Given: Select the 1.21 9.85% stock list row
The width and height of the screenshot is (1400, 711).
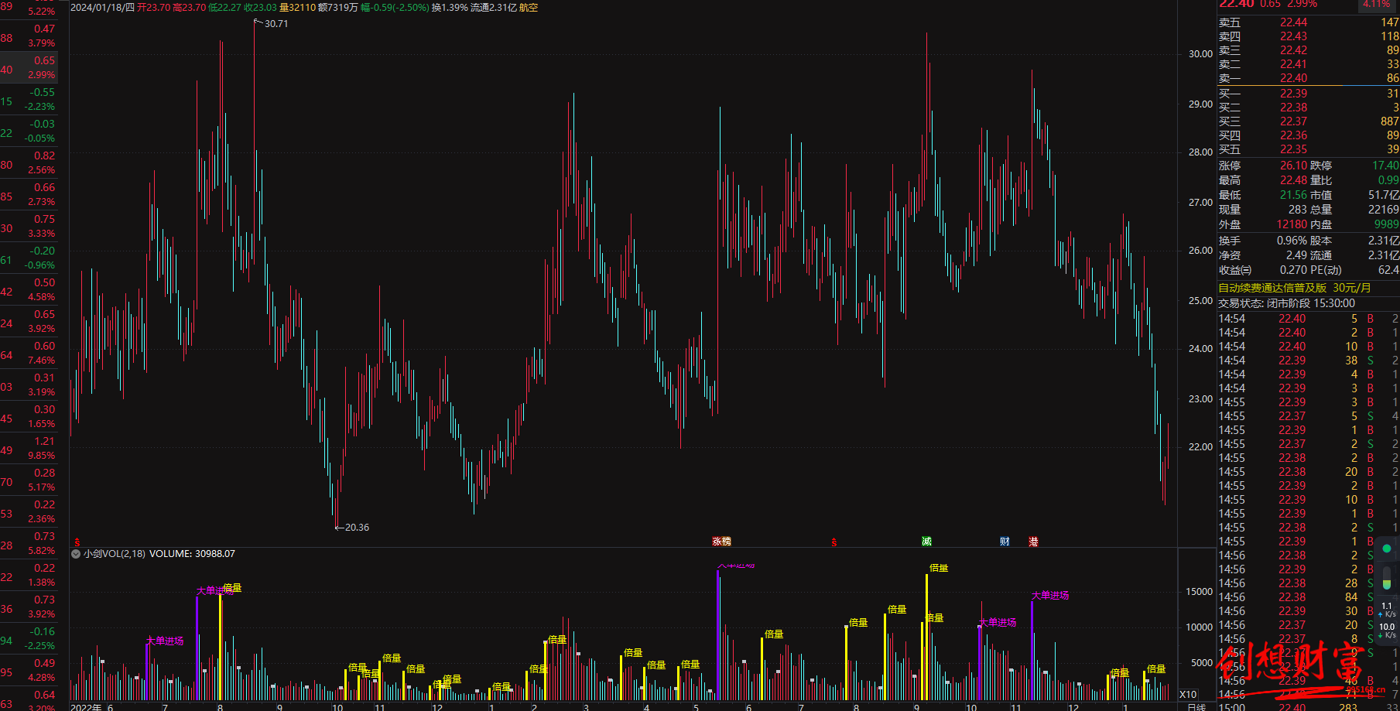Looking at the screenshot, I should click(x=29, y=448).
